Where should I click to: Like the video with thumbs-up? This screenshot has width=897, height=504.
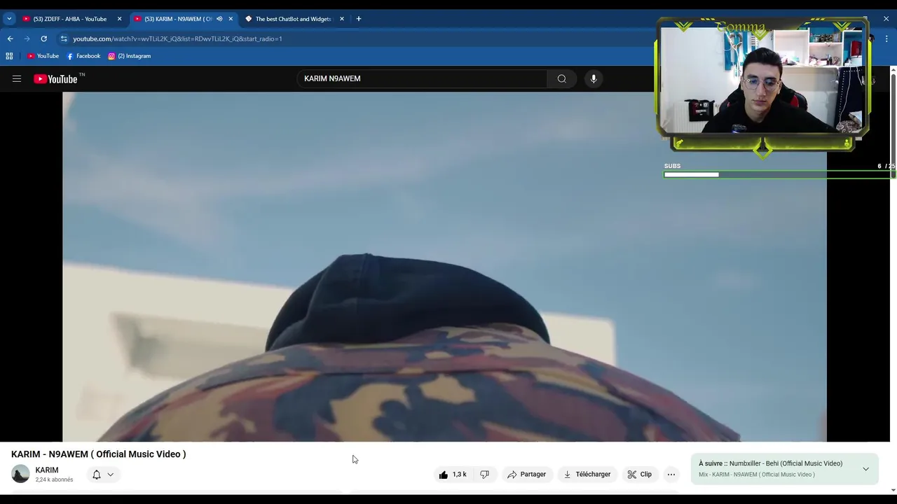(x=453, y=475)
